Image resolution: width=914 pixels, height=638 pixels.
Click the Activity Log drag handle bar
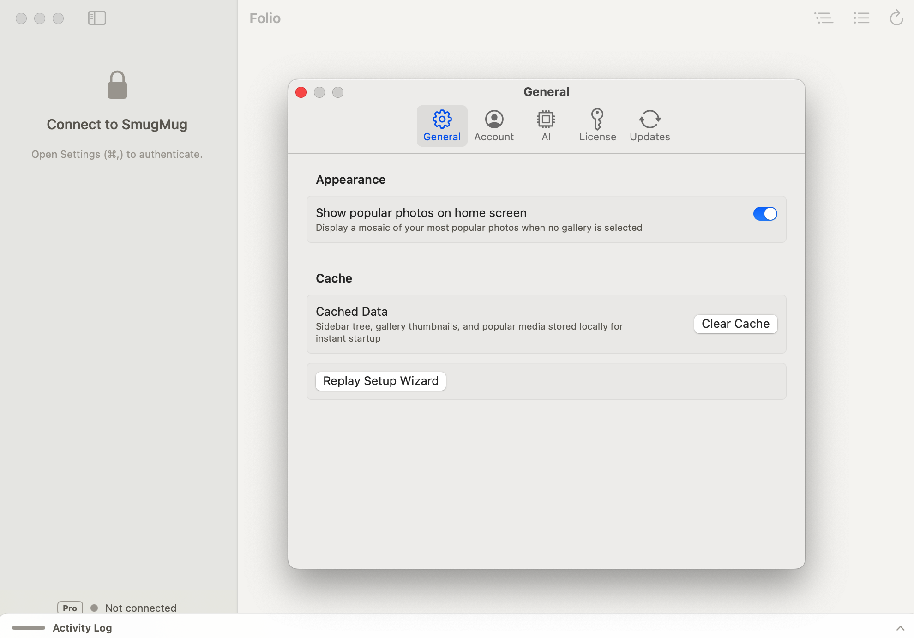point(29,628)
